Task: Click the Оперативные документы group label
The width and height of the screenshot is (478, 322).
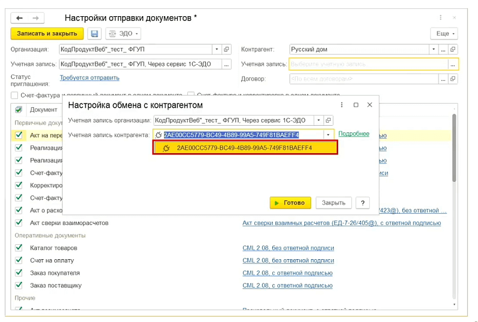Action: pos(50,235)
